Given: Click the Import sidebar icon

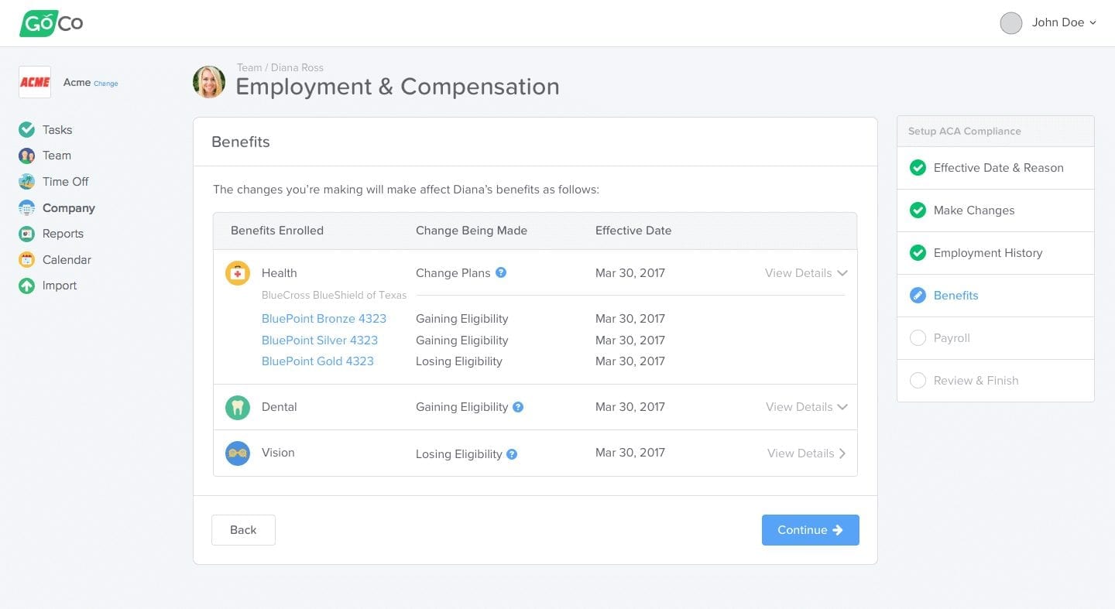Looking at the screenshot, I should click(26, 285).
